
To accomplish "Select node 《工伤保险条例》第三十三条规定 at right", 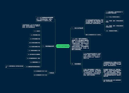I will click(112, 64).
